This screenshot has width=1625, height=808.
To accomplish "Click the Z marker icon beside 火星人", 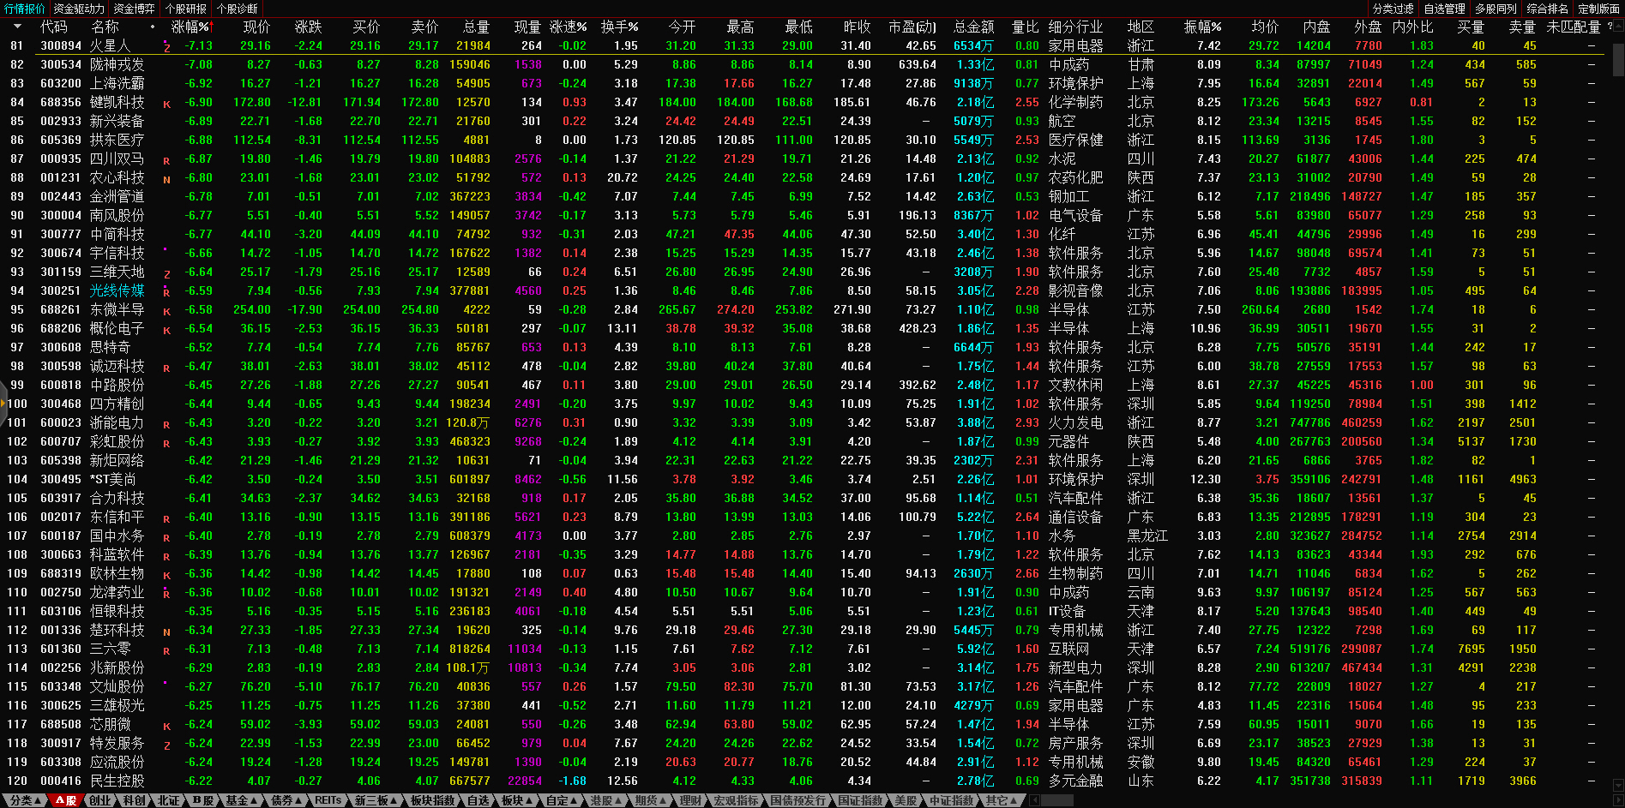I will [166, 48].
